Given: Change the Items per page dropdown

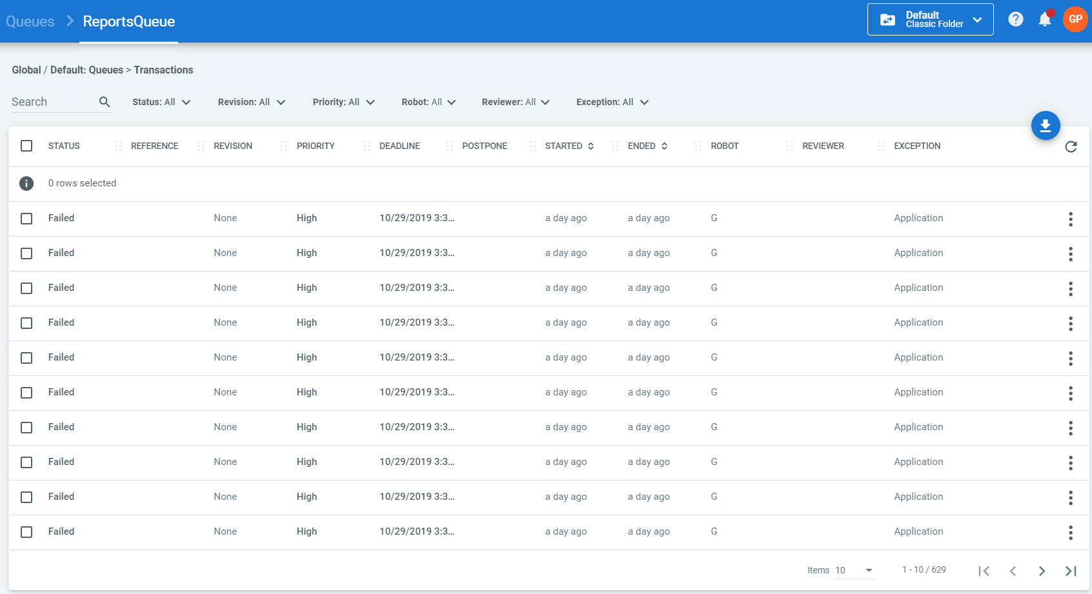Looking at the screenshot, I should click(x=854, y=570).
